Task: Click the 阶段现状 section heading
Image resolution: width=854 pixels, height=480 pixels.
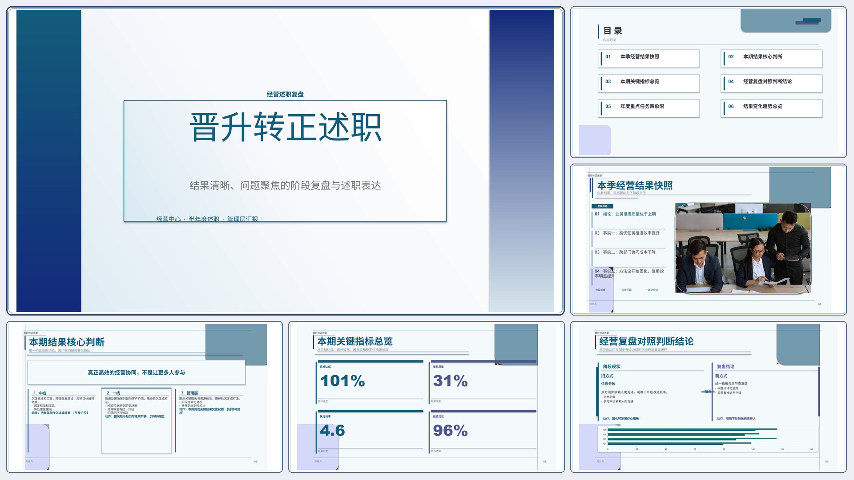Action: click(612, 367)
